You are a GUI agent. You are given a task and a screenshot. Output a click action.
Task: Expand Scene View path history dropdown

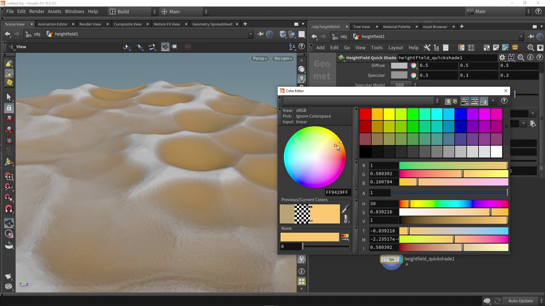point(250,34)
